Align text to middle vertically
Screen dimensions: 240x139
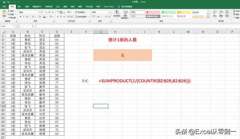point(61,12)
